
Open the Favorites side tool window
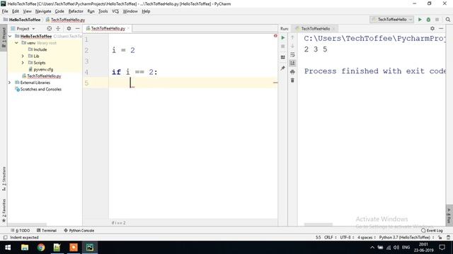(4, 210)
